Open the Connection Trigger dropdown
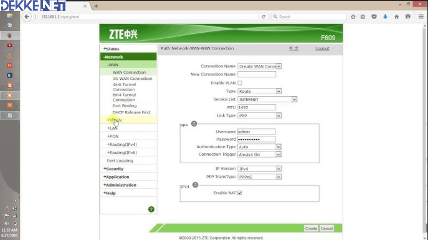Viewport: 428px width, 240px height. (x=259, y=154)
